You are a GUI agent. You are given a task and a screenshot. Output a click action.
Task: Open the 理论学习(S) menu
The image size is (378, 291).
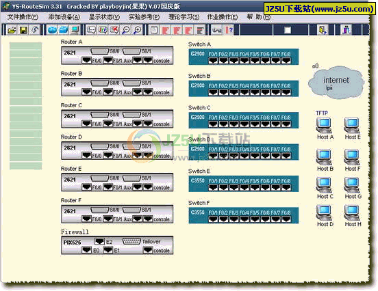point(184,17)
